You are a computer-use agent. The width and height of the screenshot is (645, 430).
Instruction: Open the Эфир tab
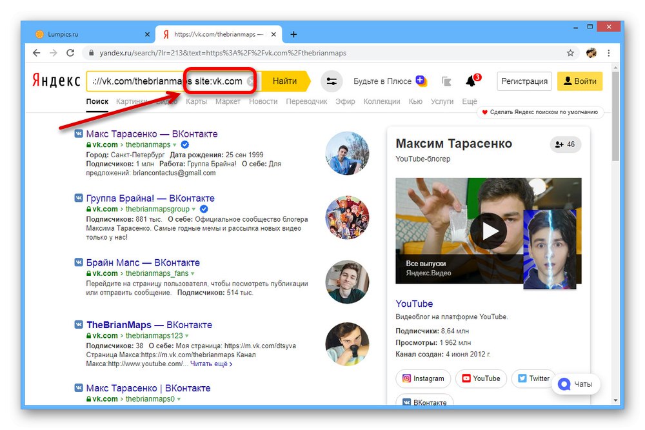[345, 102]
